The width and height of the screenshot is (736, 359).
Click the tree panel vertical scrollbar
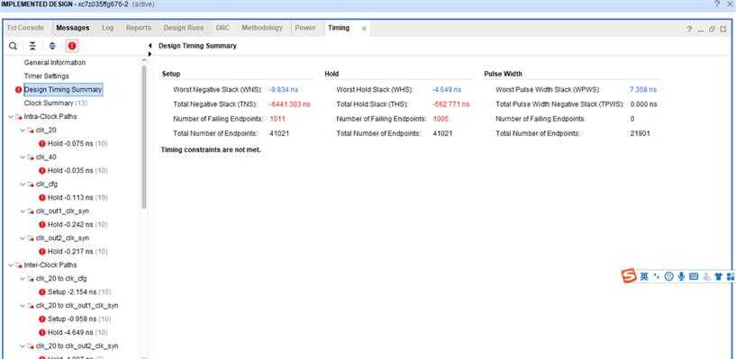pos(144,136)
